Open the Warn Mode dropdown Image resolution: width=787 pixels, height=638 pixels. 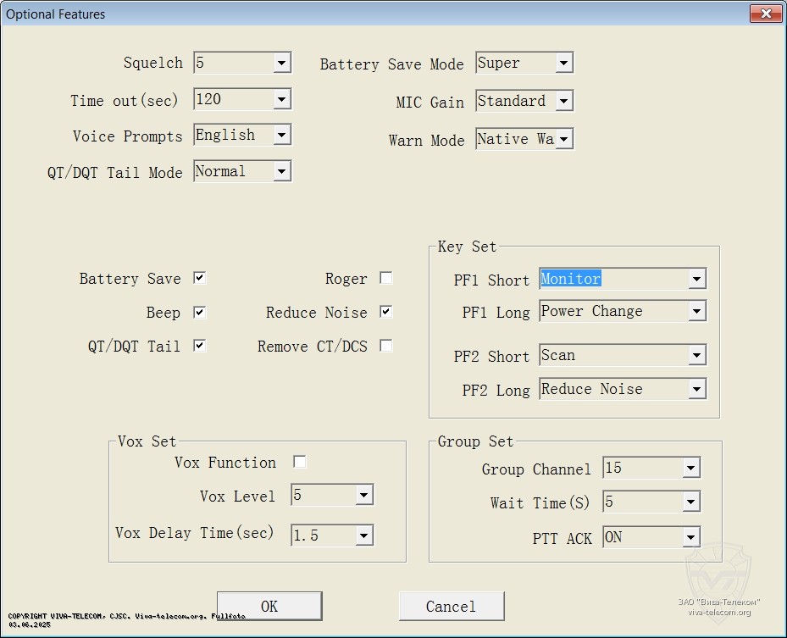click(x=564, y=139)
